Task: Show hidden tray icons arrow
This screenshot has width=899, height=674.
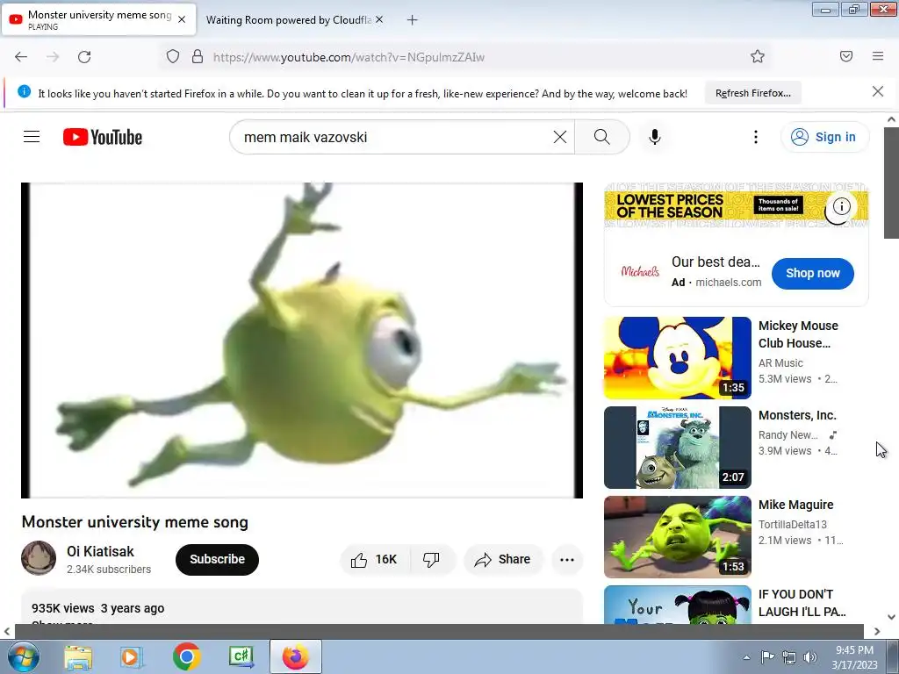Action: pyautogui.click(x=746, y=657)
